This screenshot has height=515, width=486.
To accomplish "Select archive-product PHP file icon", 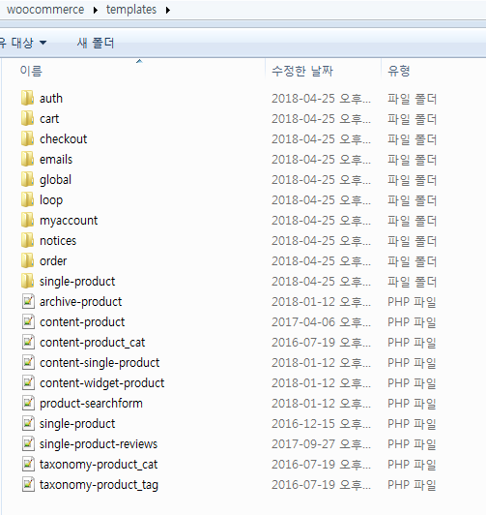I will tap(28, 301).
